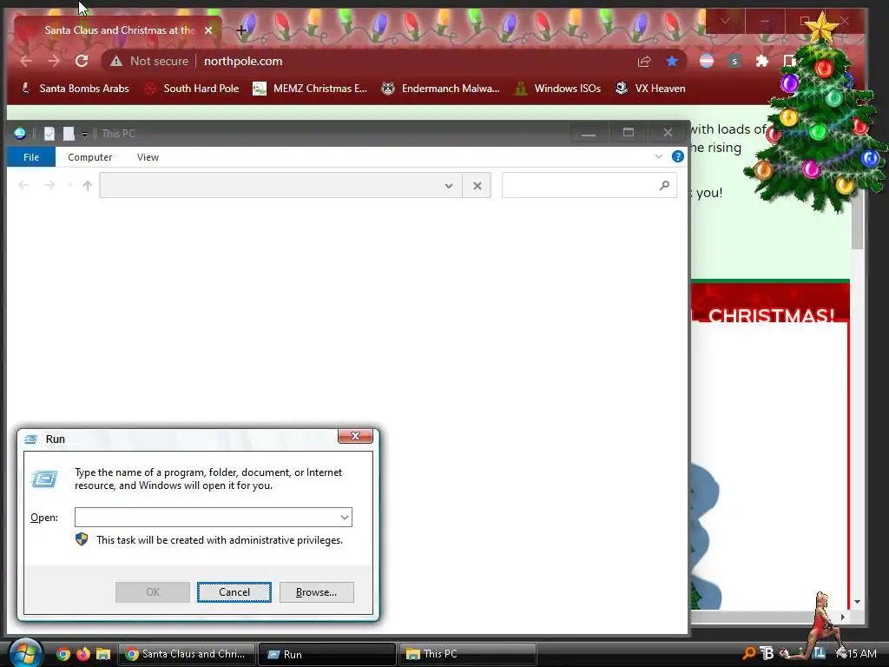Click the horizontal scrollbar right arrow
Image resolution: width=889 pixels, height=667 pixels.
tap(843, 617)
